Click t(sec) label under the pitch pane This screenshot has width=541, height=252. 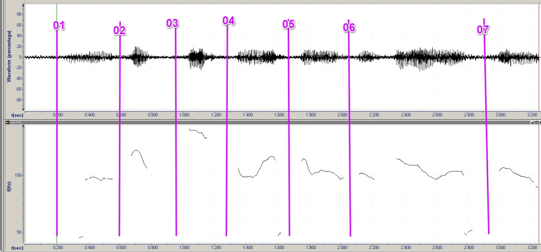click(x=17, y=248)
